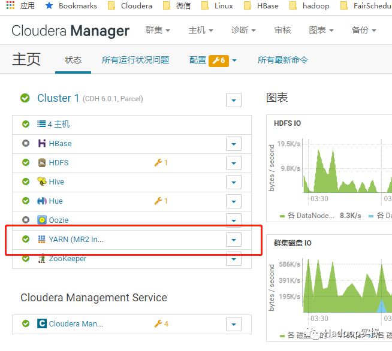Click the Hue service icon

tap(42, 201)
